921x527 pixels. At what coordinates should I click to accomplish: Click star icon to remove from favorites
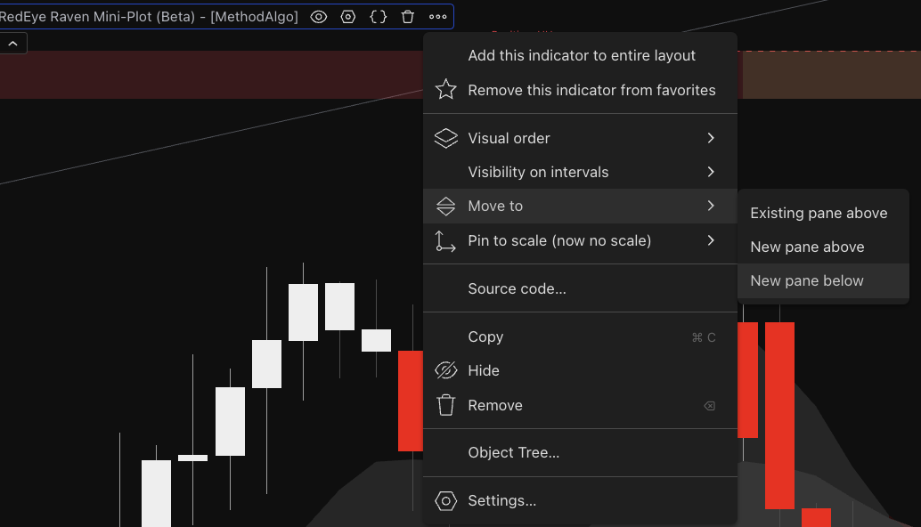click(445, 90)
